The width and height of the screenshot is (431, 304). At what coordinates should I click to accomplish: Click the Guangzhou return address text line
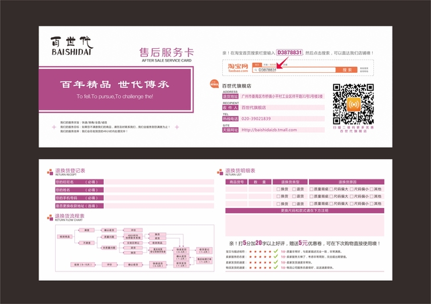coord(282,97)
